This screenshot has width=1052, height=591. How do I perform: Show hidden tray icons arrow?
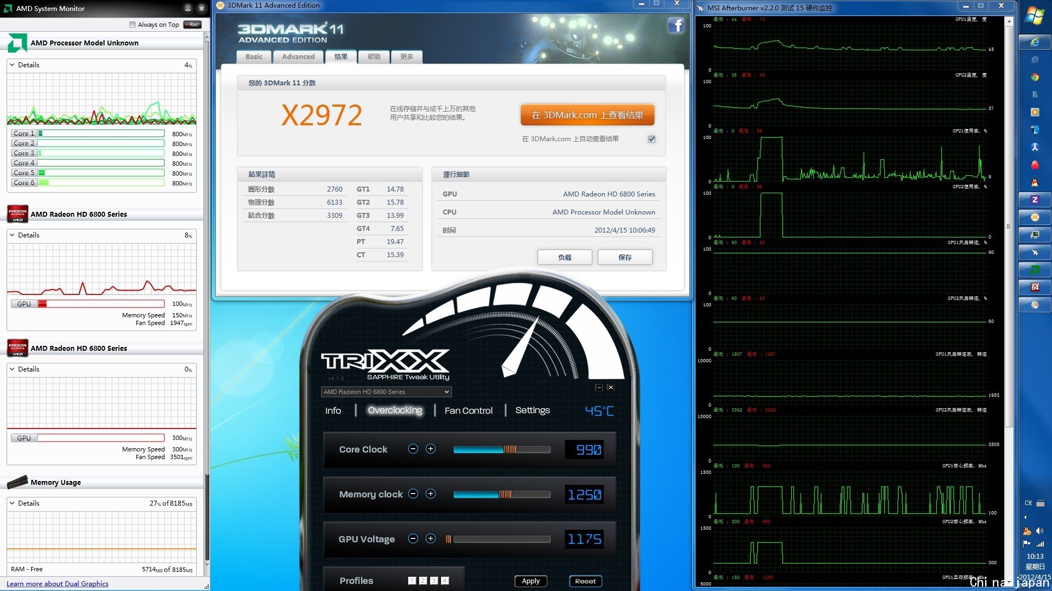pos(1025,517)
